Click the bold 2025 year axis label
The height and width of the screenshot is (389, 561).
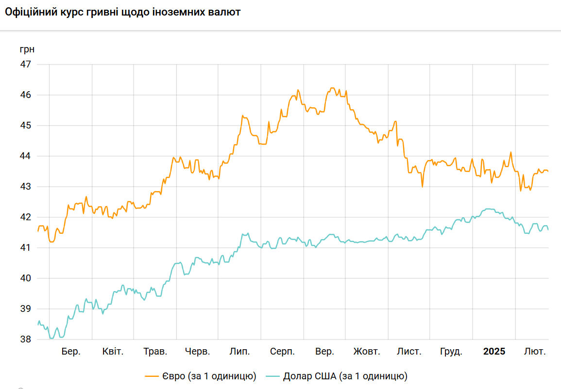tap(494, 352)
